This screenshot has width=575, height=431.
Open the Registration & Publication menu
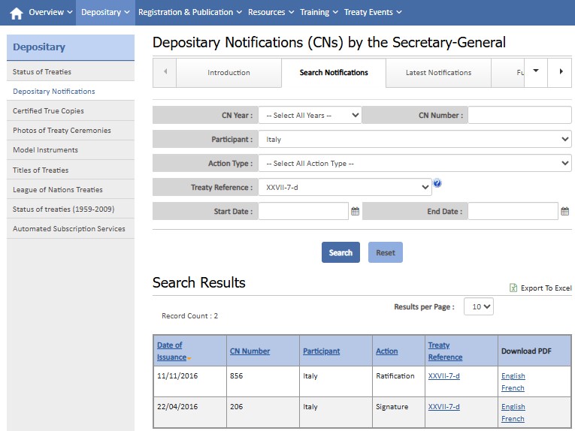[190, 12]
